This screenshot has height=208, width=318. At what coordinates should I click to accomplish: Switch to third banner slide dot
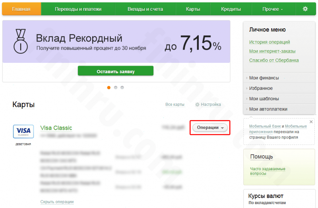pos(122,87)
